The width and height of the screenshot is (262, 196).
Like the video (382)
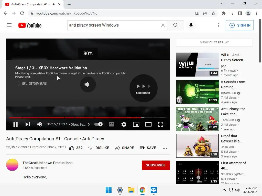[76, 148]
